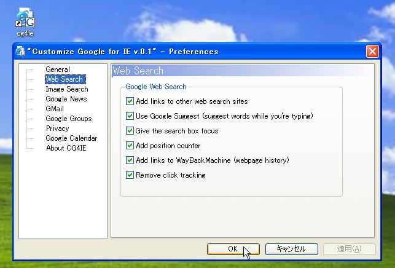The height and width of the screenshot is (268, 395).
Task: Disable Give the search box focus
Action: [130, 130]
